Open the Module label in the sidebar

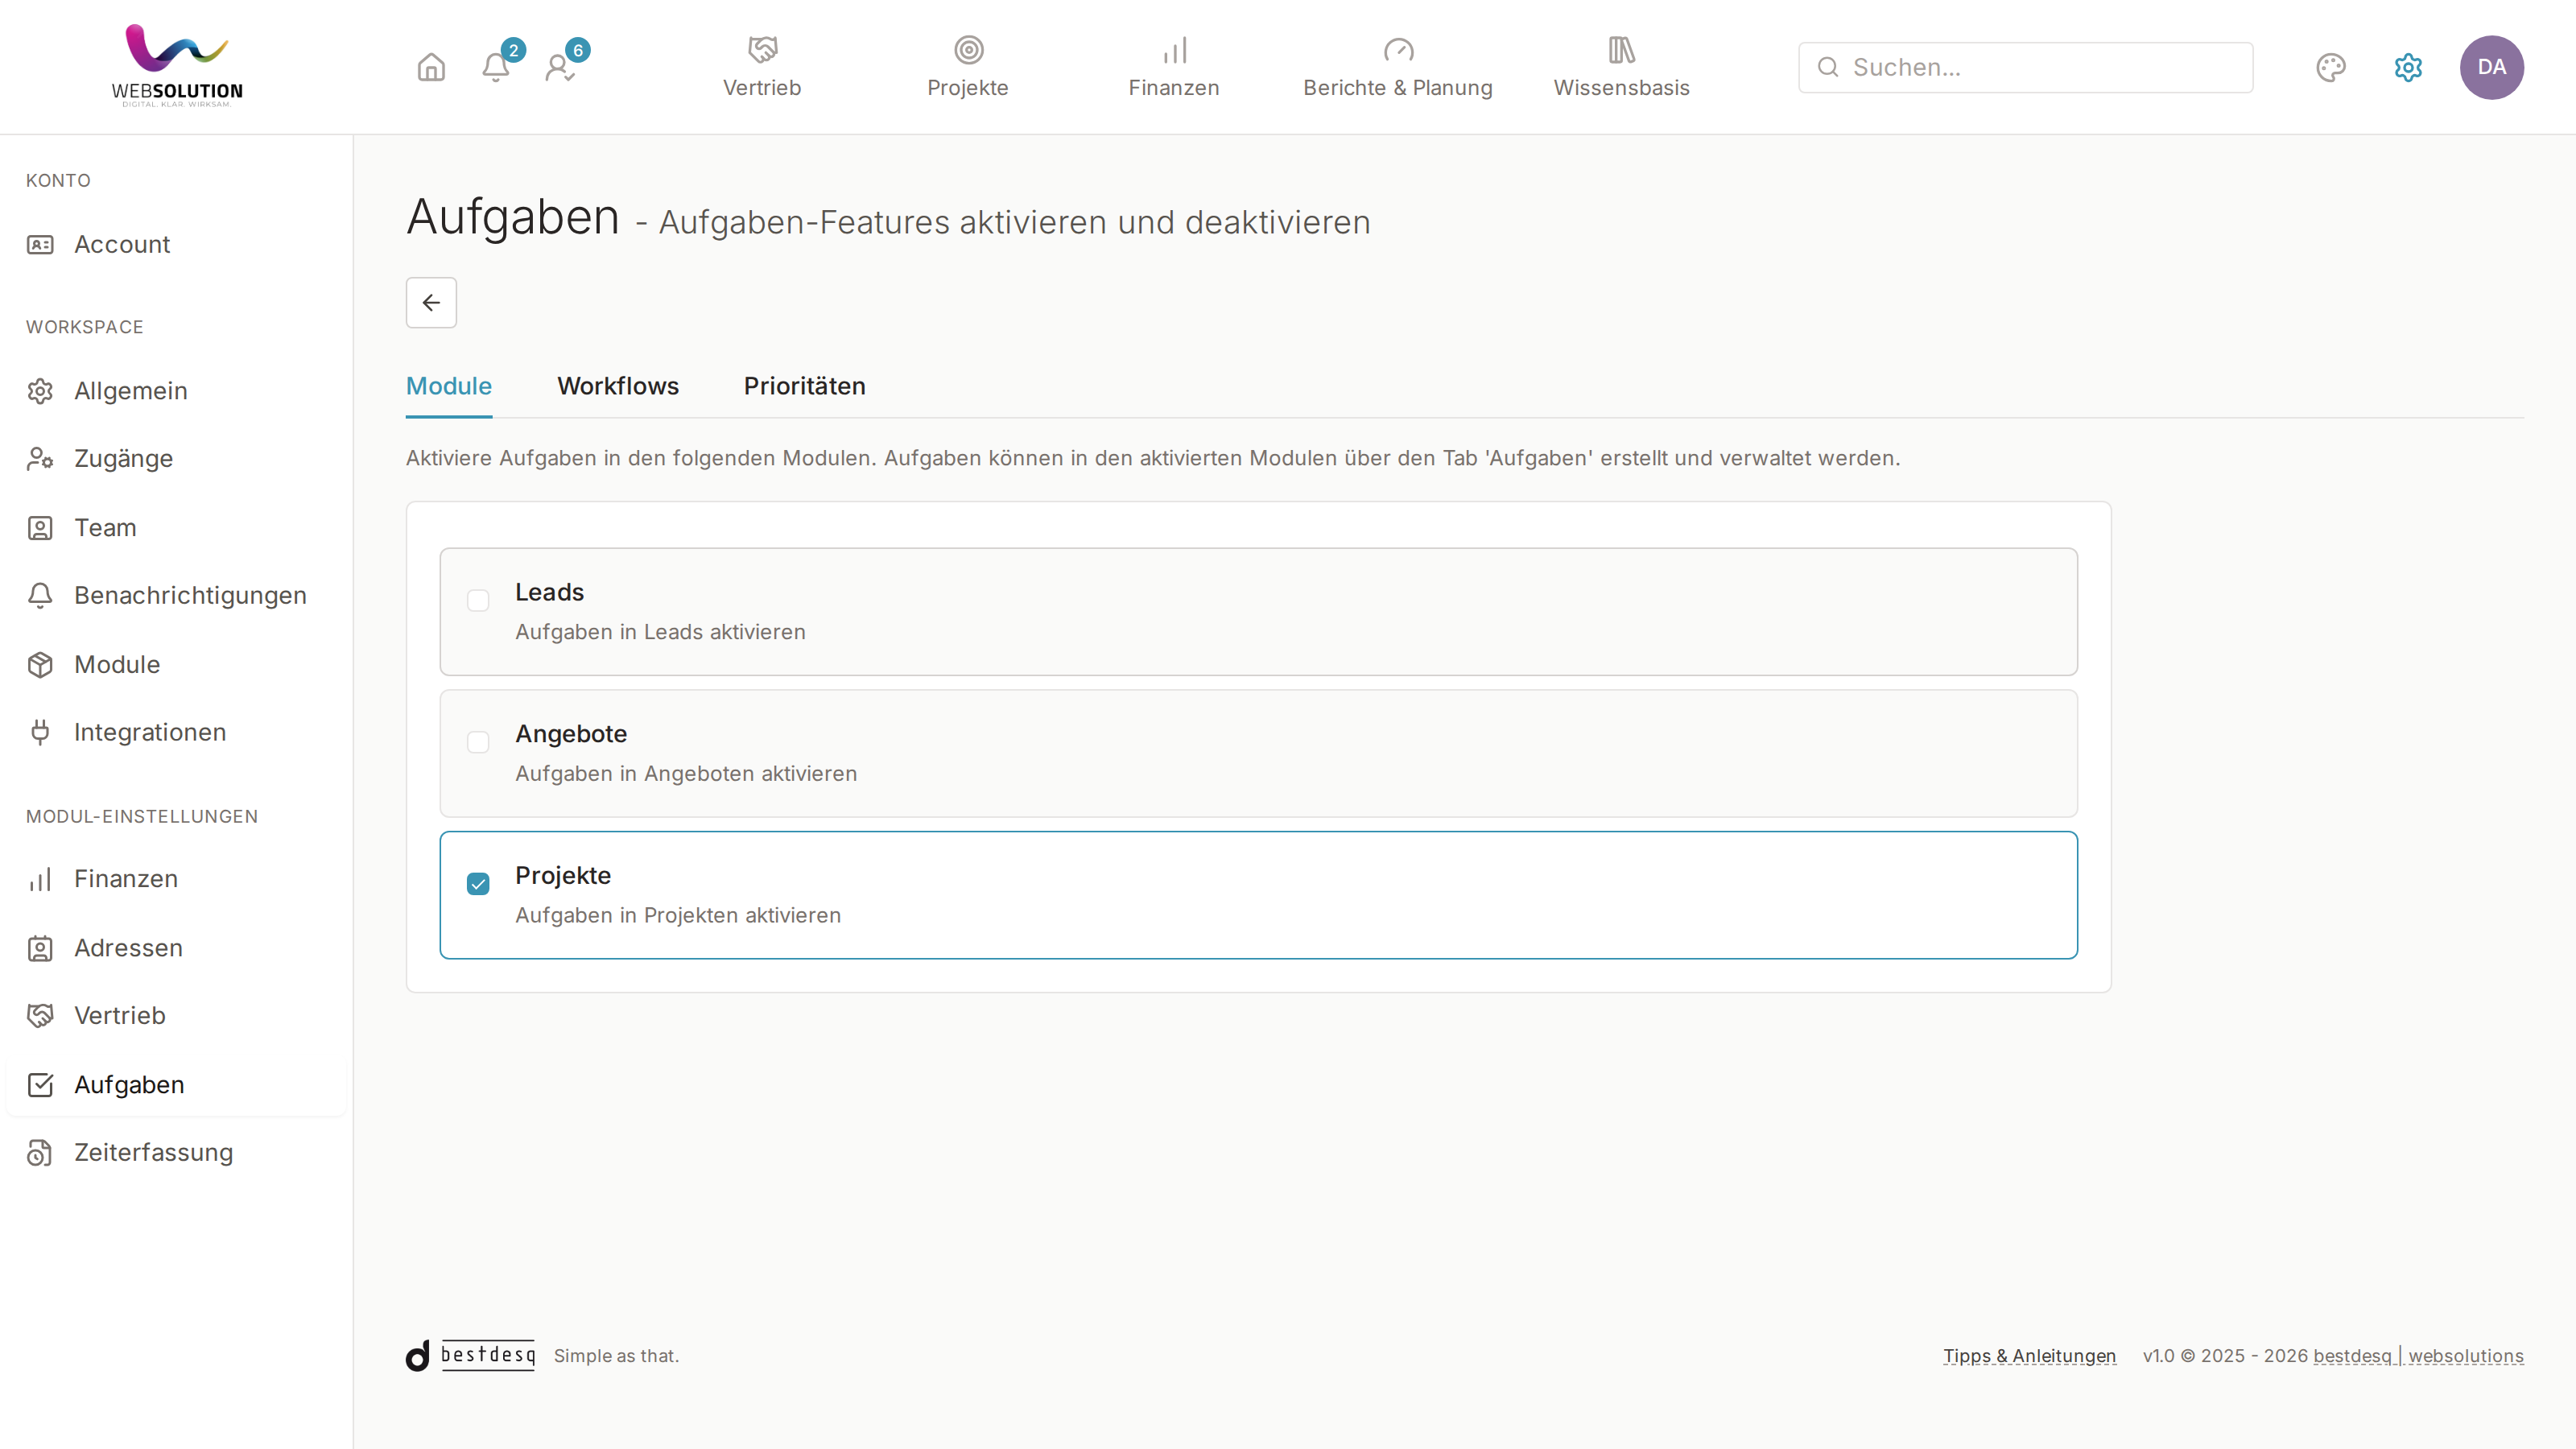pos(117,665)
